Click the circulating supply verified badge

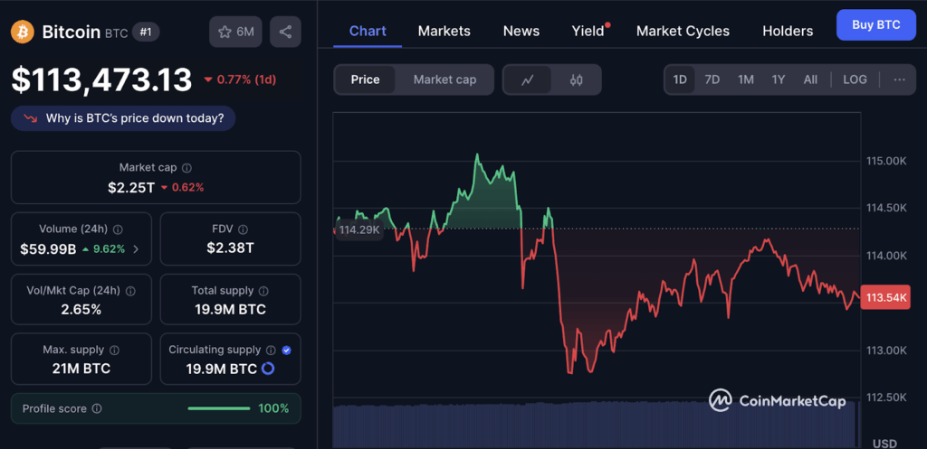point(286,350)
